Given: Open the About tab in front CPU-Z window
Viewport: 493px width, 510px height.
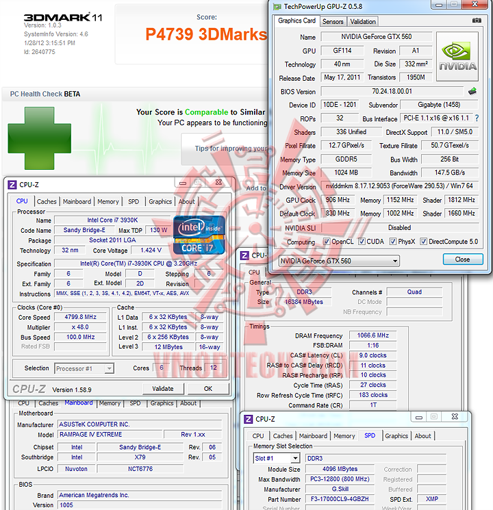Looking at the screenshot, I should [x=187, y=202].
